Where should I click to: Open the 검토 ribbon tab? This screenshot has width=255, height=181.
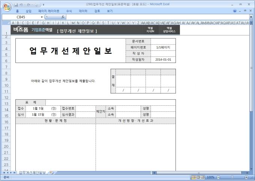(x=97, y=11)
